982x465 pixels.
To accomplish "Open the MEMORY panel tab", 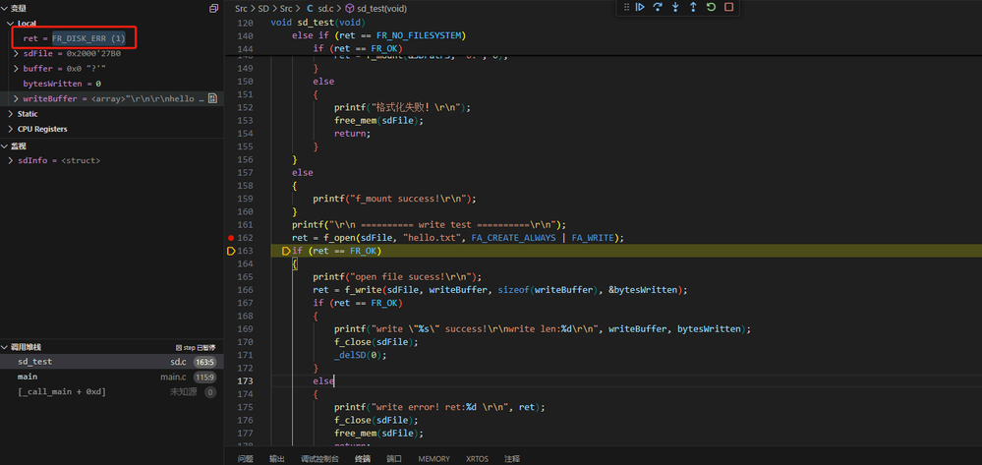I will coord(434,459).
